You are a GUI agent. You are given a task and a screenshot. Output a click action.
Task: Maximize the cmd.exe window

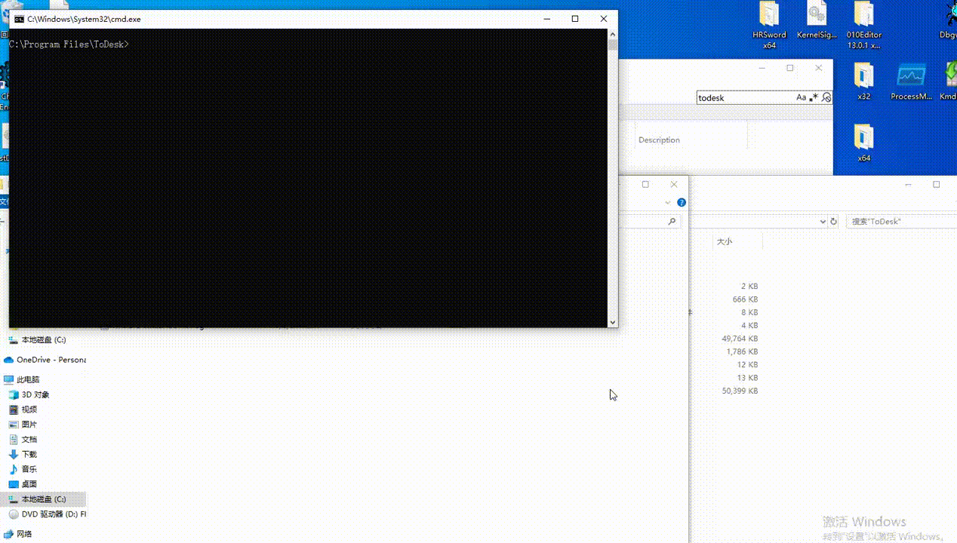point(575,19)
